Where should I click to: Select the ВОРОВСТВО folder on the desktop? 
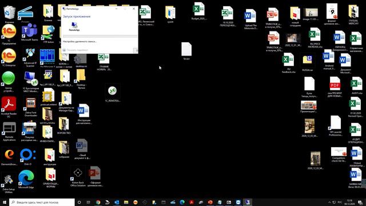pyautogui.click(x=63, y=125)
